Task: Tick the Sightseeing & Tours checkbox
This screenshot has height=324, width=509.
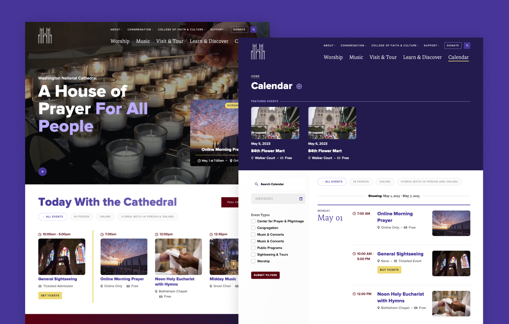Action: (x=253, y=255)
